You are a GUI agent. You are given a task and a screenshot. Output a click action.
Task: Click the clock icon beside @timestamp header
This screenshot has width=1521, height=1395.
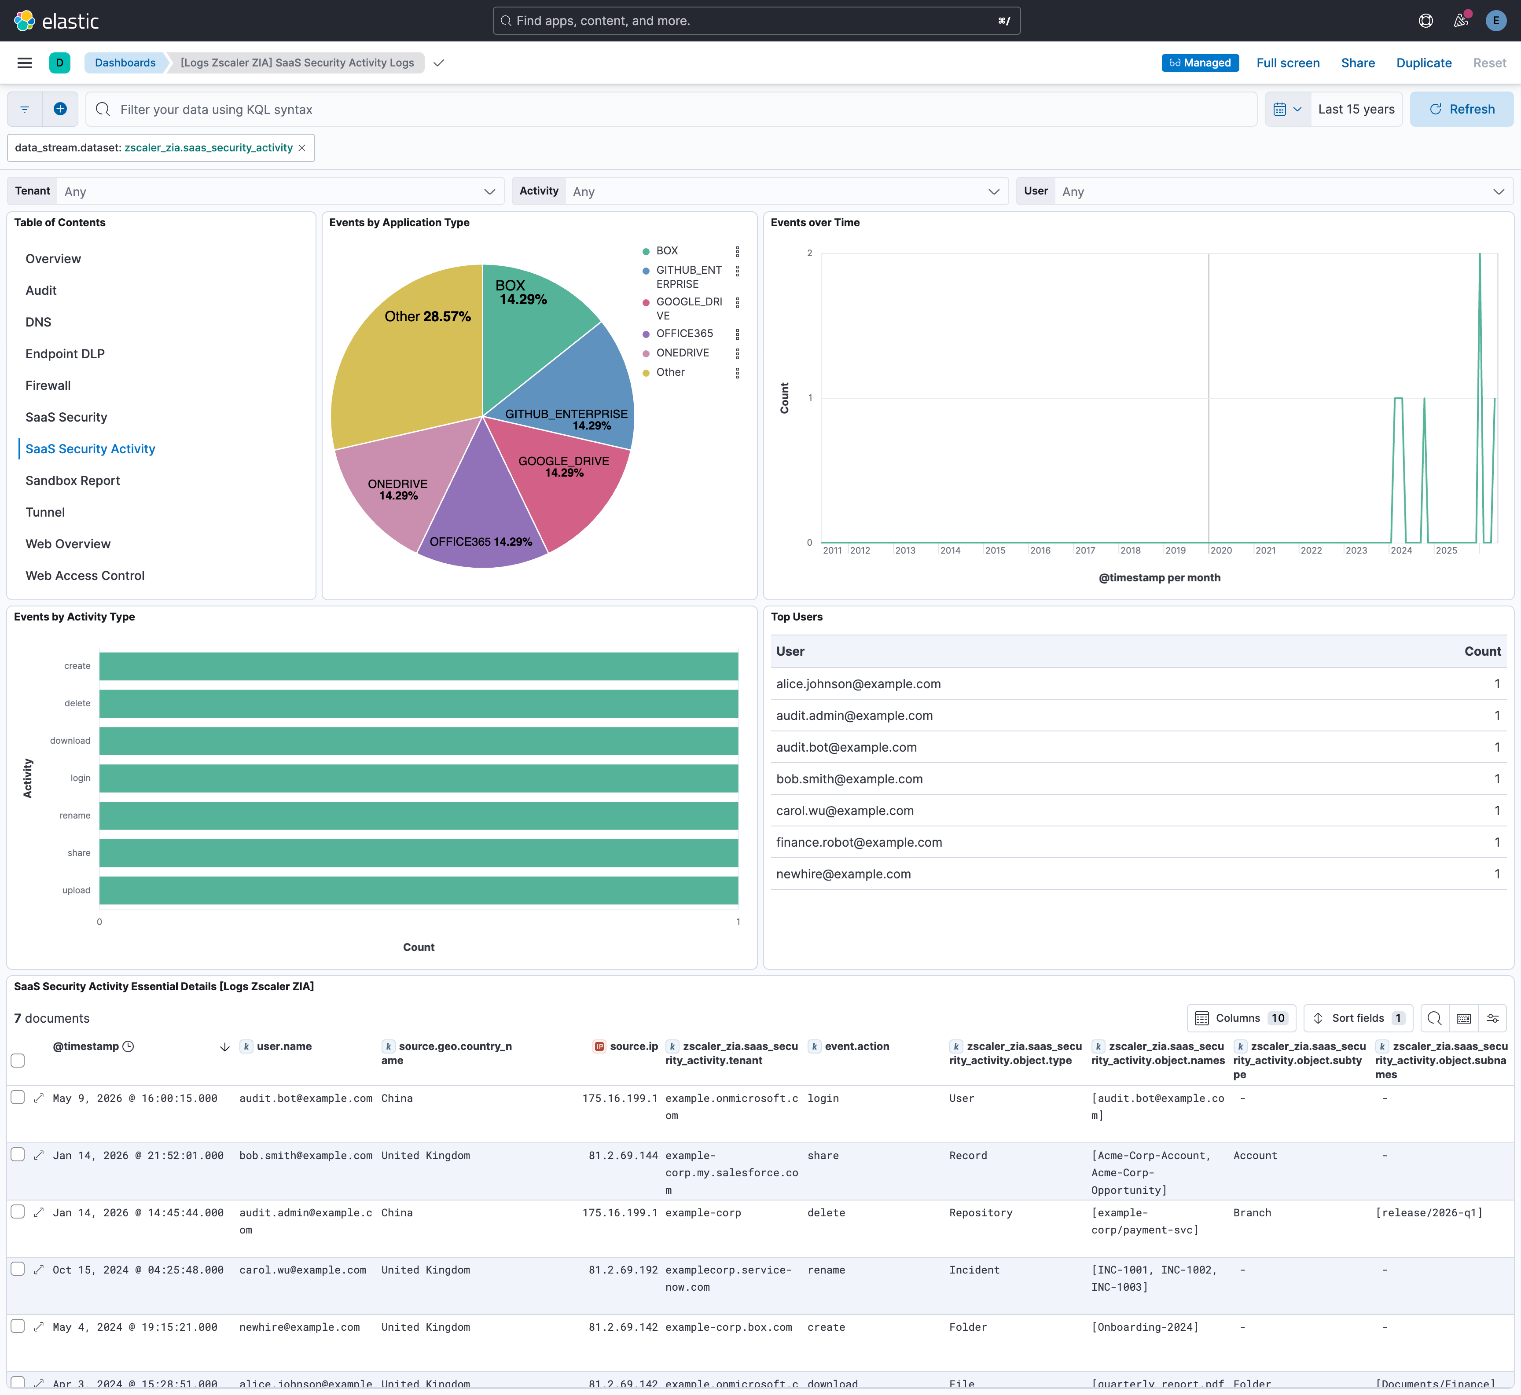tap(129, 1047)
